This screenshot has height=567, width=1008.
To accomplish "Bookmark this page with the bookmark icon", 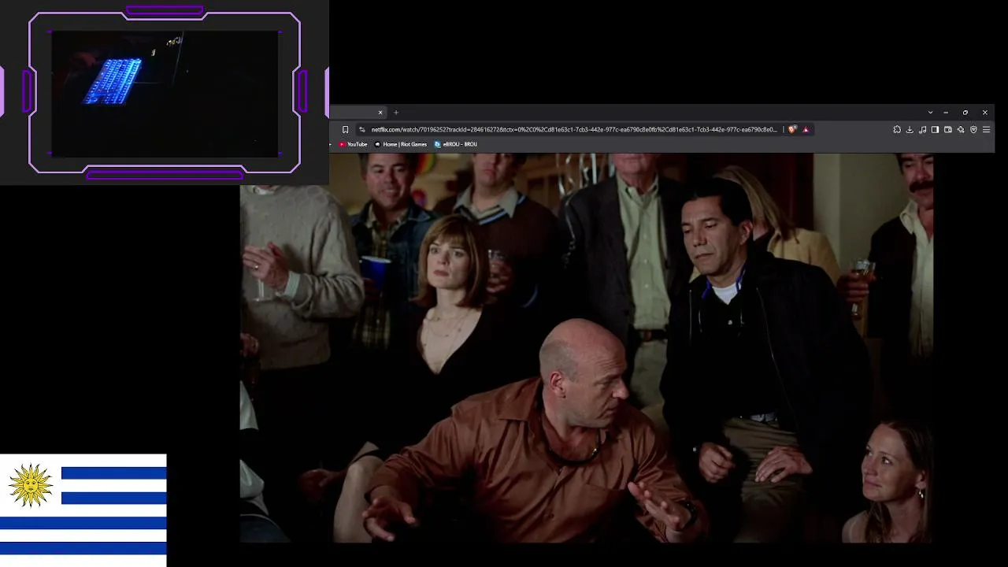I will tap(345, 130).
